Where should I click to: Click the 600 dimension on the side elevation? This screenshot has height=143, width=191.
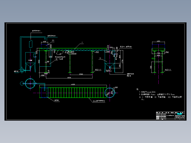pyautogui.click(x=158, y=41)
